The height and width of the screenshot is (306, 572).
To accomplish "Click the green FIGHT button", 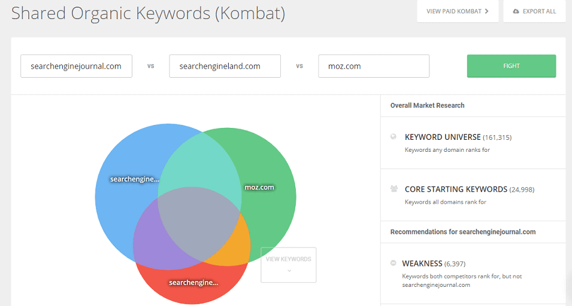I will click(512, 66).
